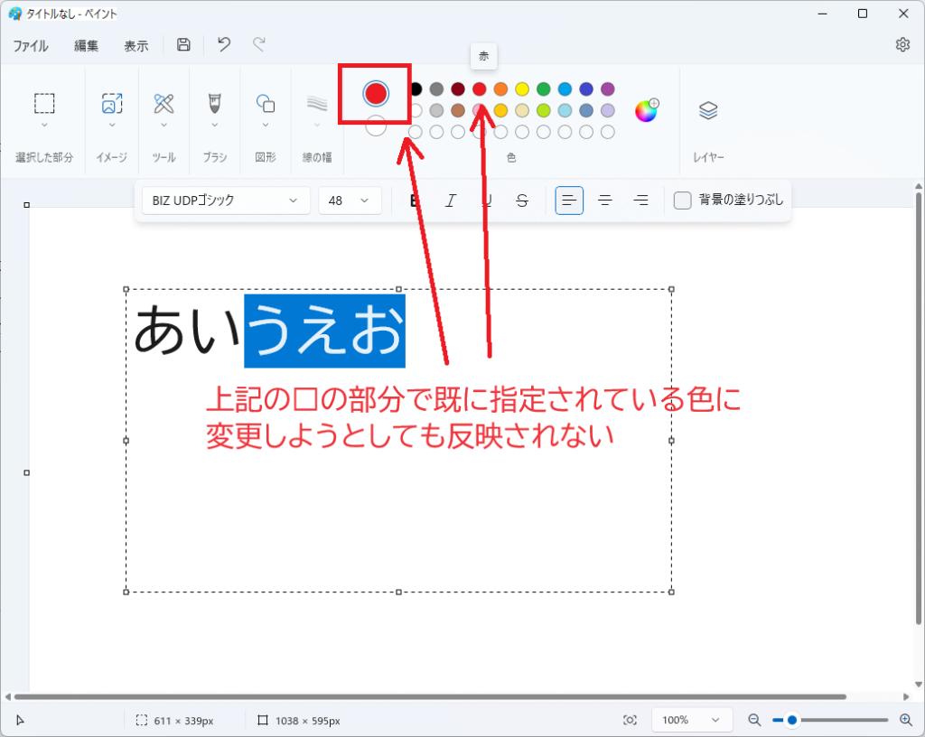The image size is (925, 737).
Task: Pick the purple color swatch
Action: click(608, 89)
